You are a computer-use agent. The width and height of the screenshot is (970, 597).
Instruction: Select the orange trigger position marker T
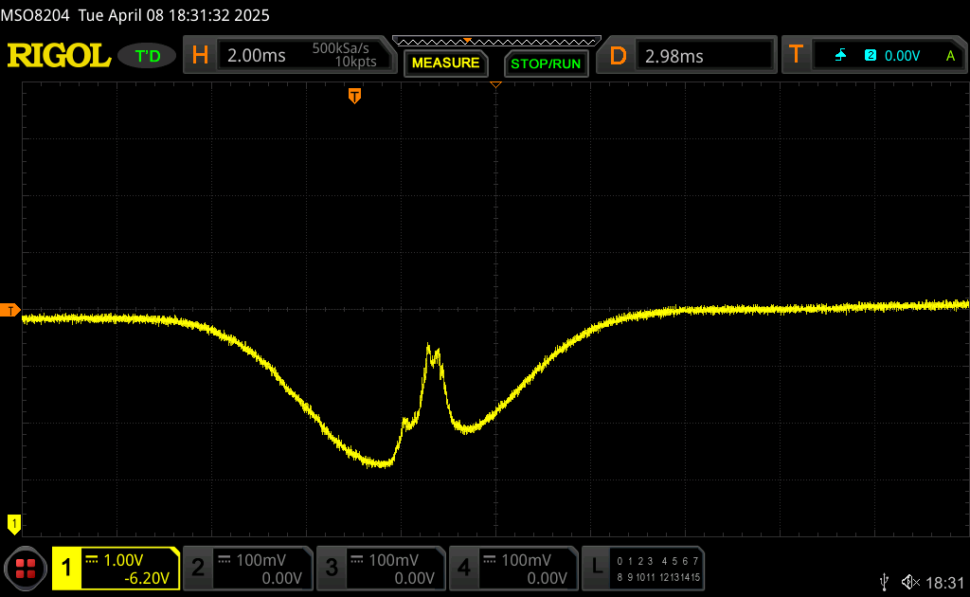(354, 96)
